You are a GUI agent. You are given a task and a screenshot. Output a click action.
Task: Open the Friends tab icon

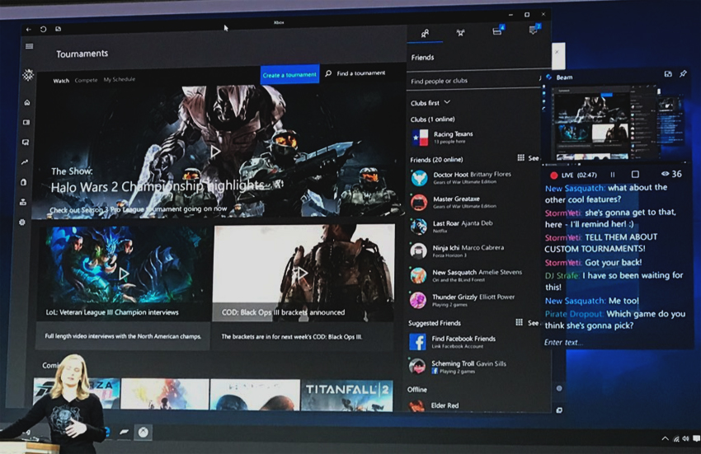coord(425,33)
